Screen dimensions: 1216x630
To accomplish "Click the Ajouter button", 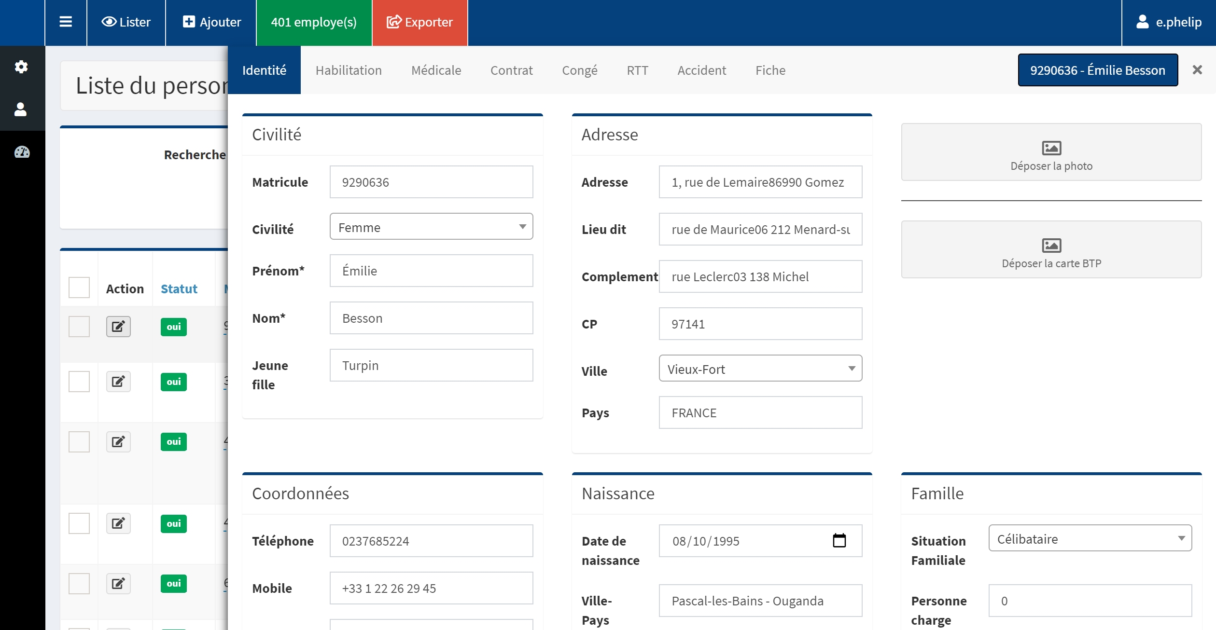I will tap(211, 22).
